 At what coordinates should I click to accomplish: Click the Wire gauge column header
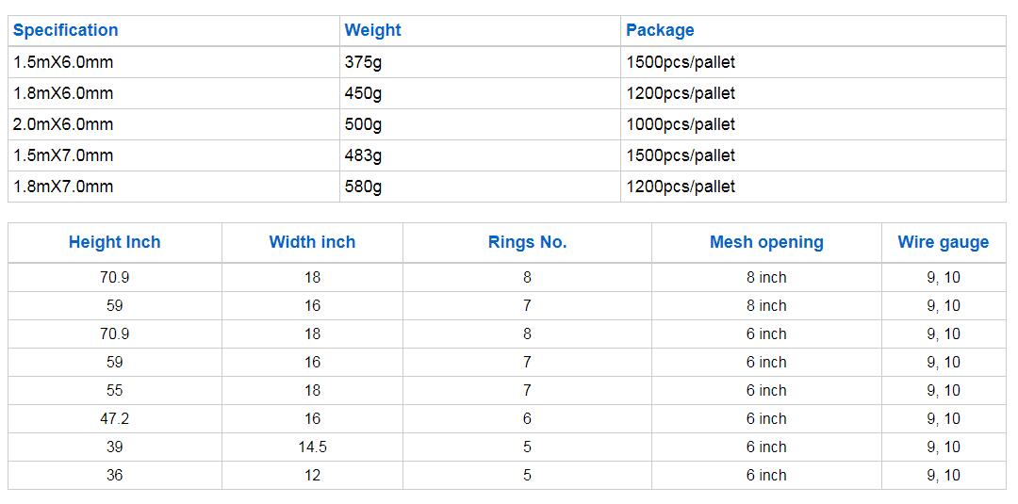coord(944,243)
